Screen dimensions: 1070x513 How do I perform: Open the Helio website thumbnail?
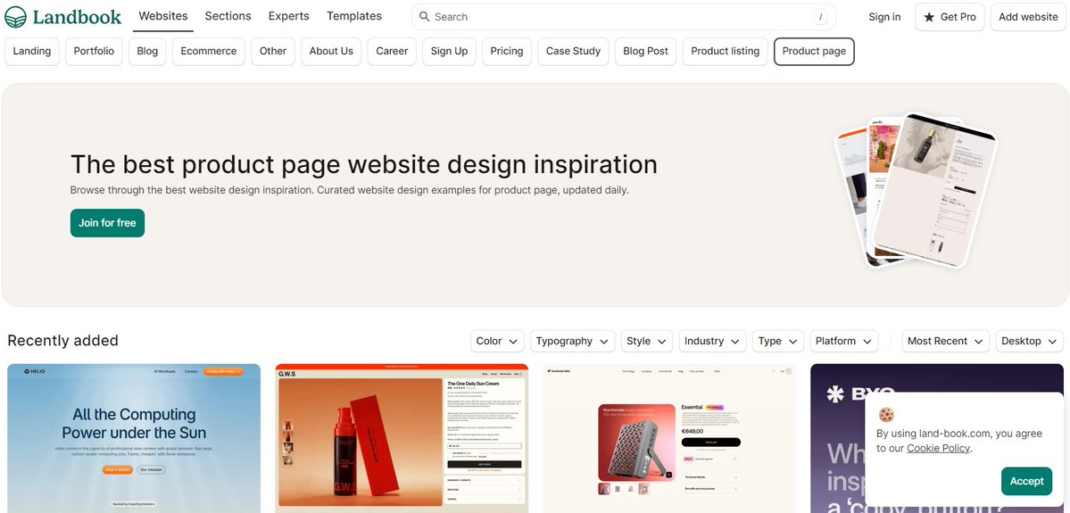point(134,438)
